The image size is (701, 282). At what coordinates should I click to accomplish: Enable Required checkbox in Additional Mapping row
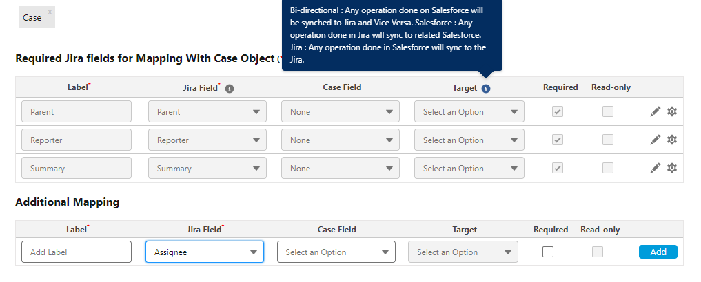pos(548,252)
